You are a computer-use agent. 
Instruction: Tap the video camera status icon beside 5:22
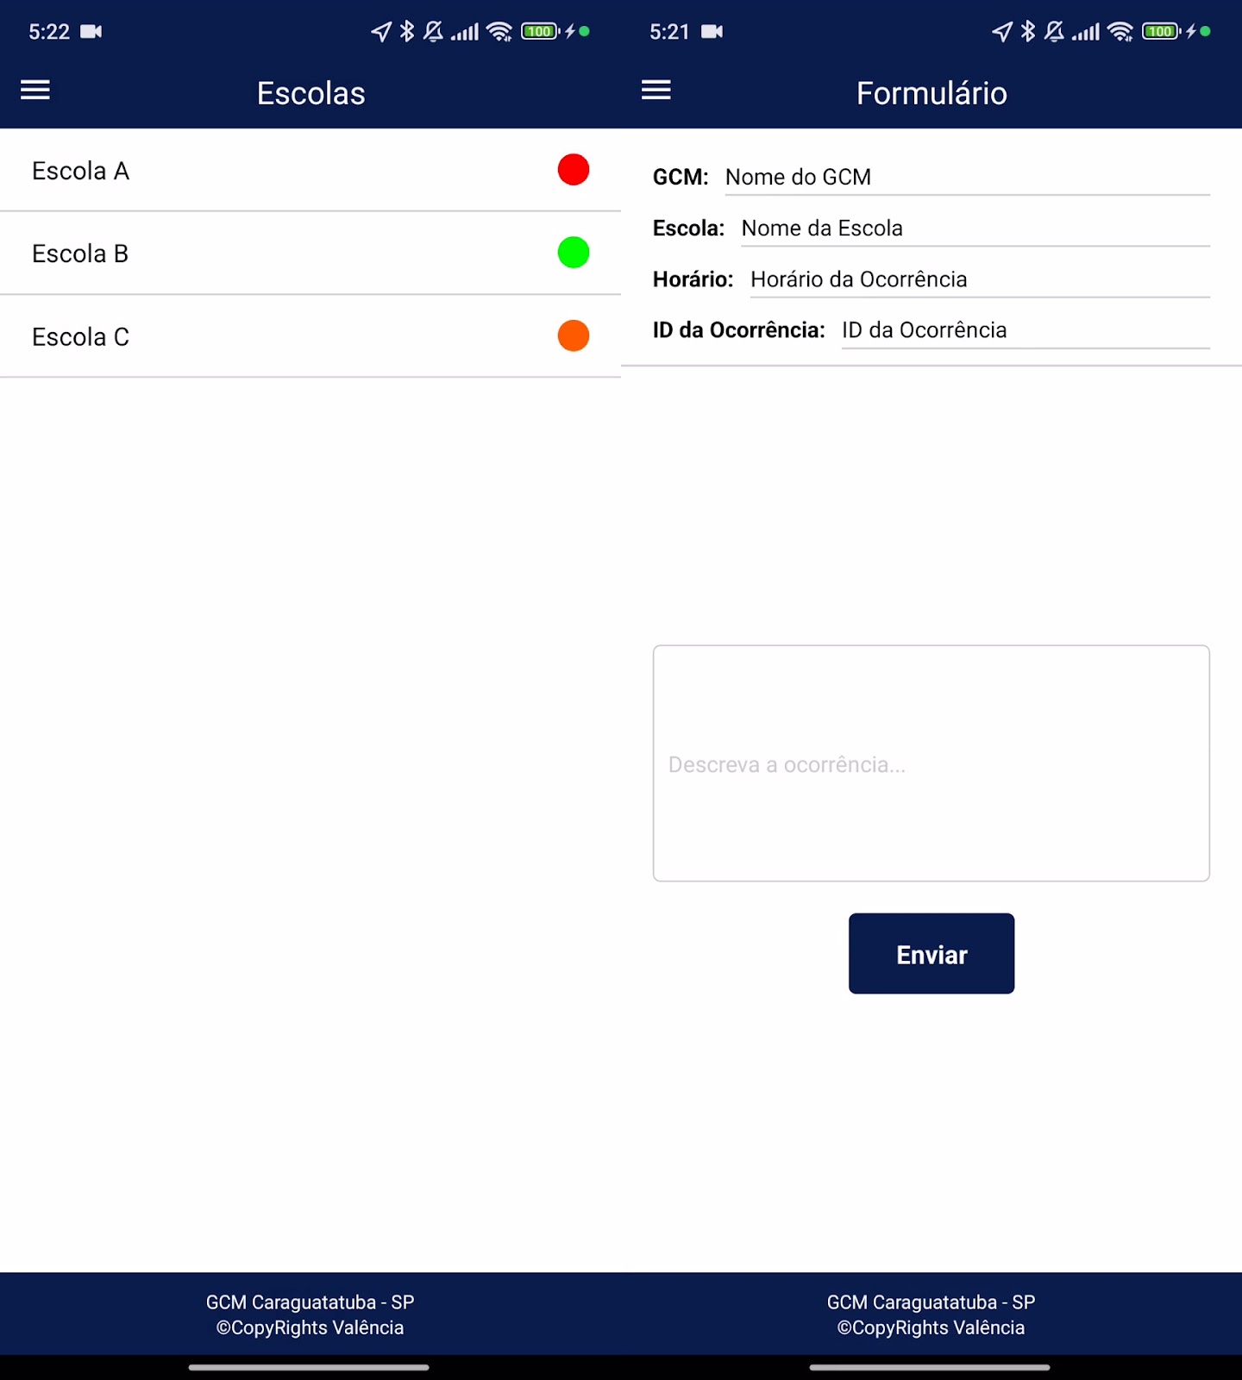click(91, 32)
